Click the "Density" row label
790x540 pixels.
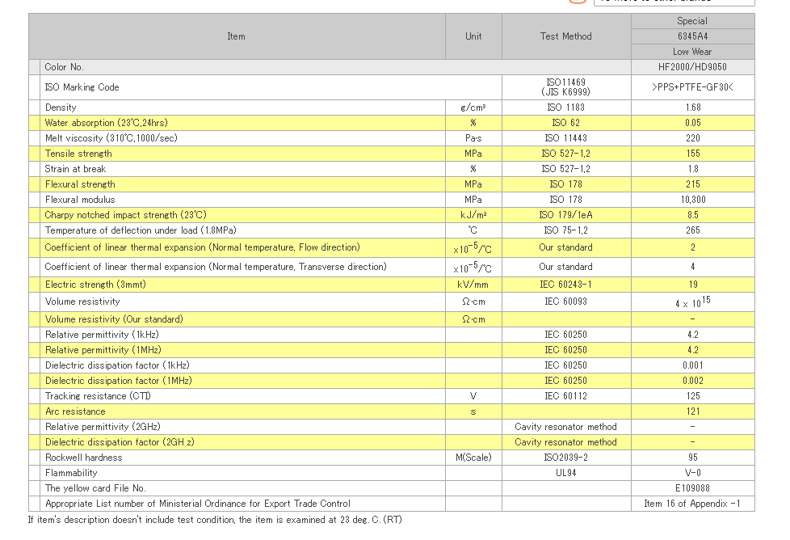(x=61, y=108)
